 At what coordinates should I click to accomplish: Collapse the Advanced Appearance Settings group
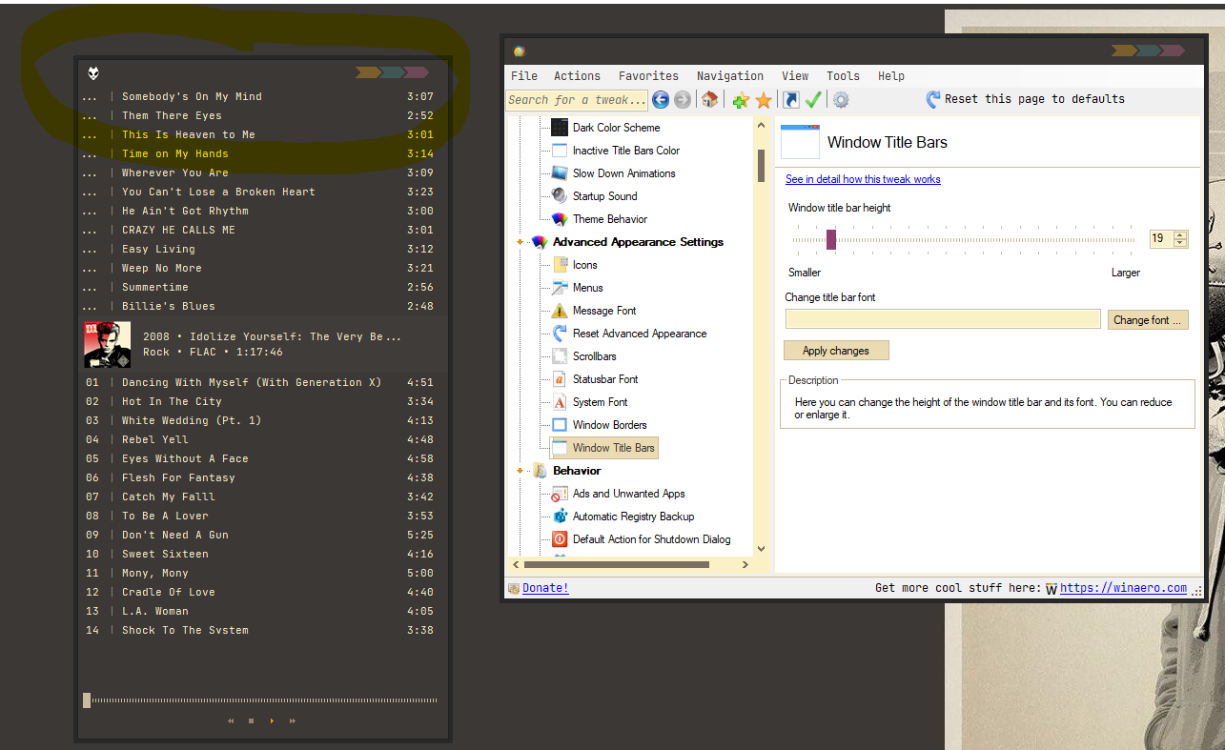point(520,242)
